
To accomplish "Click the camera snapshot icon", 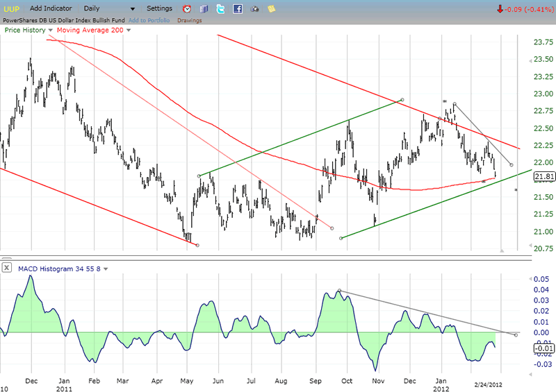I will (254, 9).
